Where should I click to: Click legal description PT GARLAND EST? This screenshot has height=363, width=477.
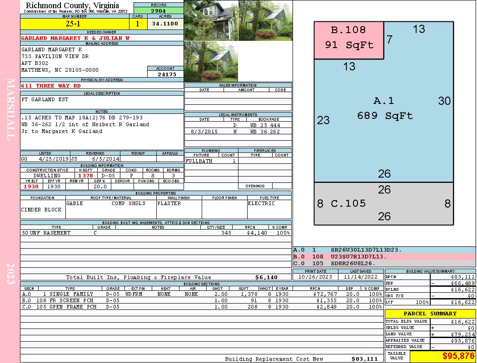coord(45,99)
